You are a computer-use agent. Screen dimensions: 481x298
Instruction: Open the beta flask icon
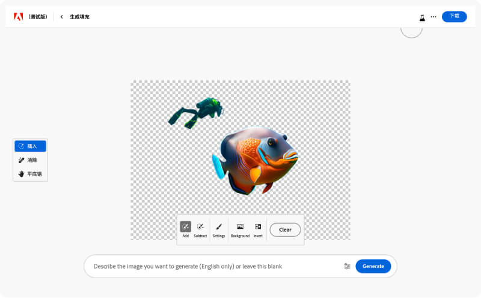tap(422, 17)
